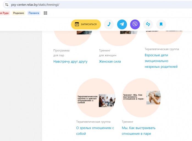The height and width of the screenshot is (141, 192).
Task: Click the site information icon in address bar
Action: 7,5
